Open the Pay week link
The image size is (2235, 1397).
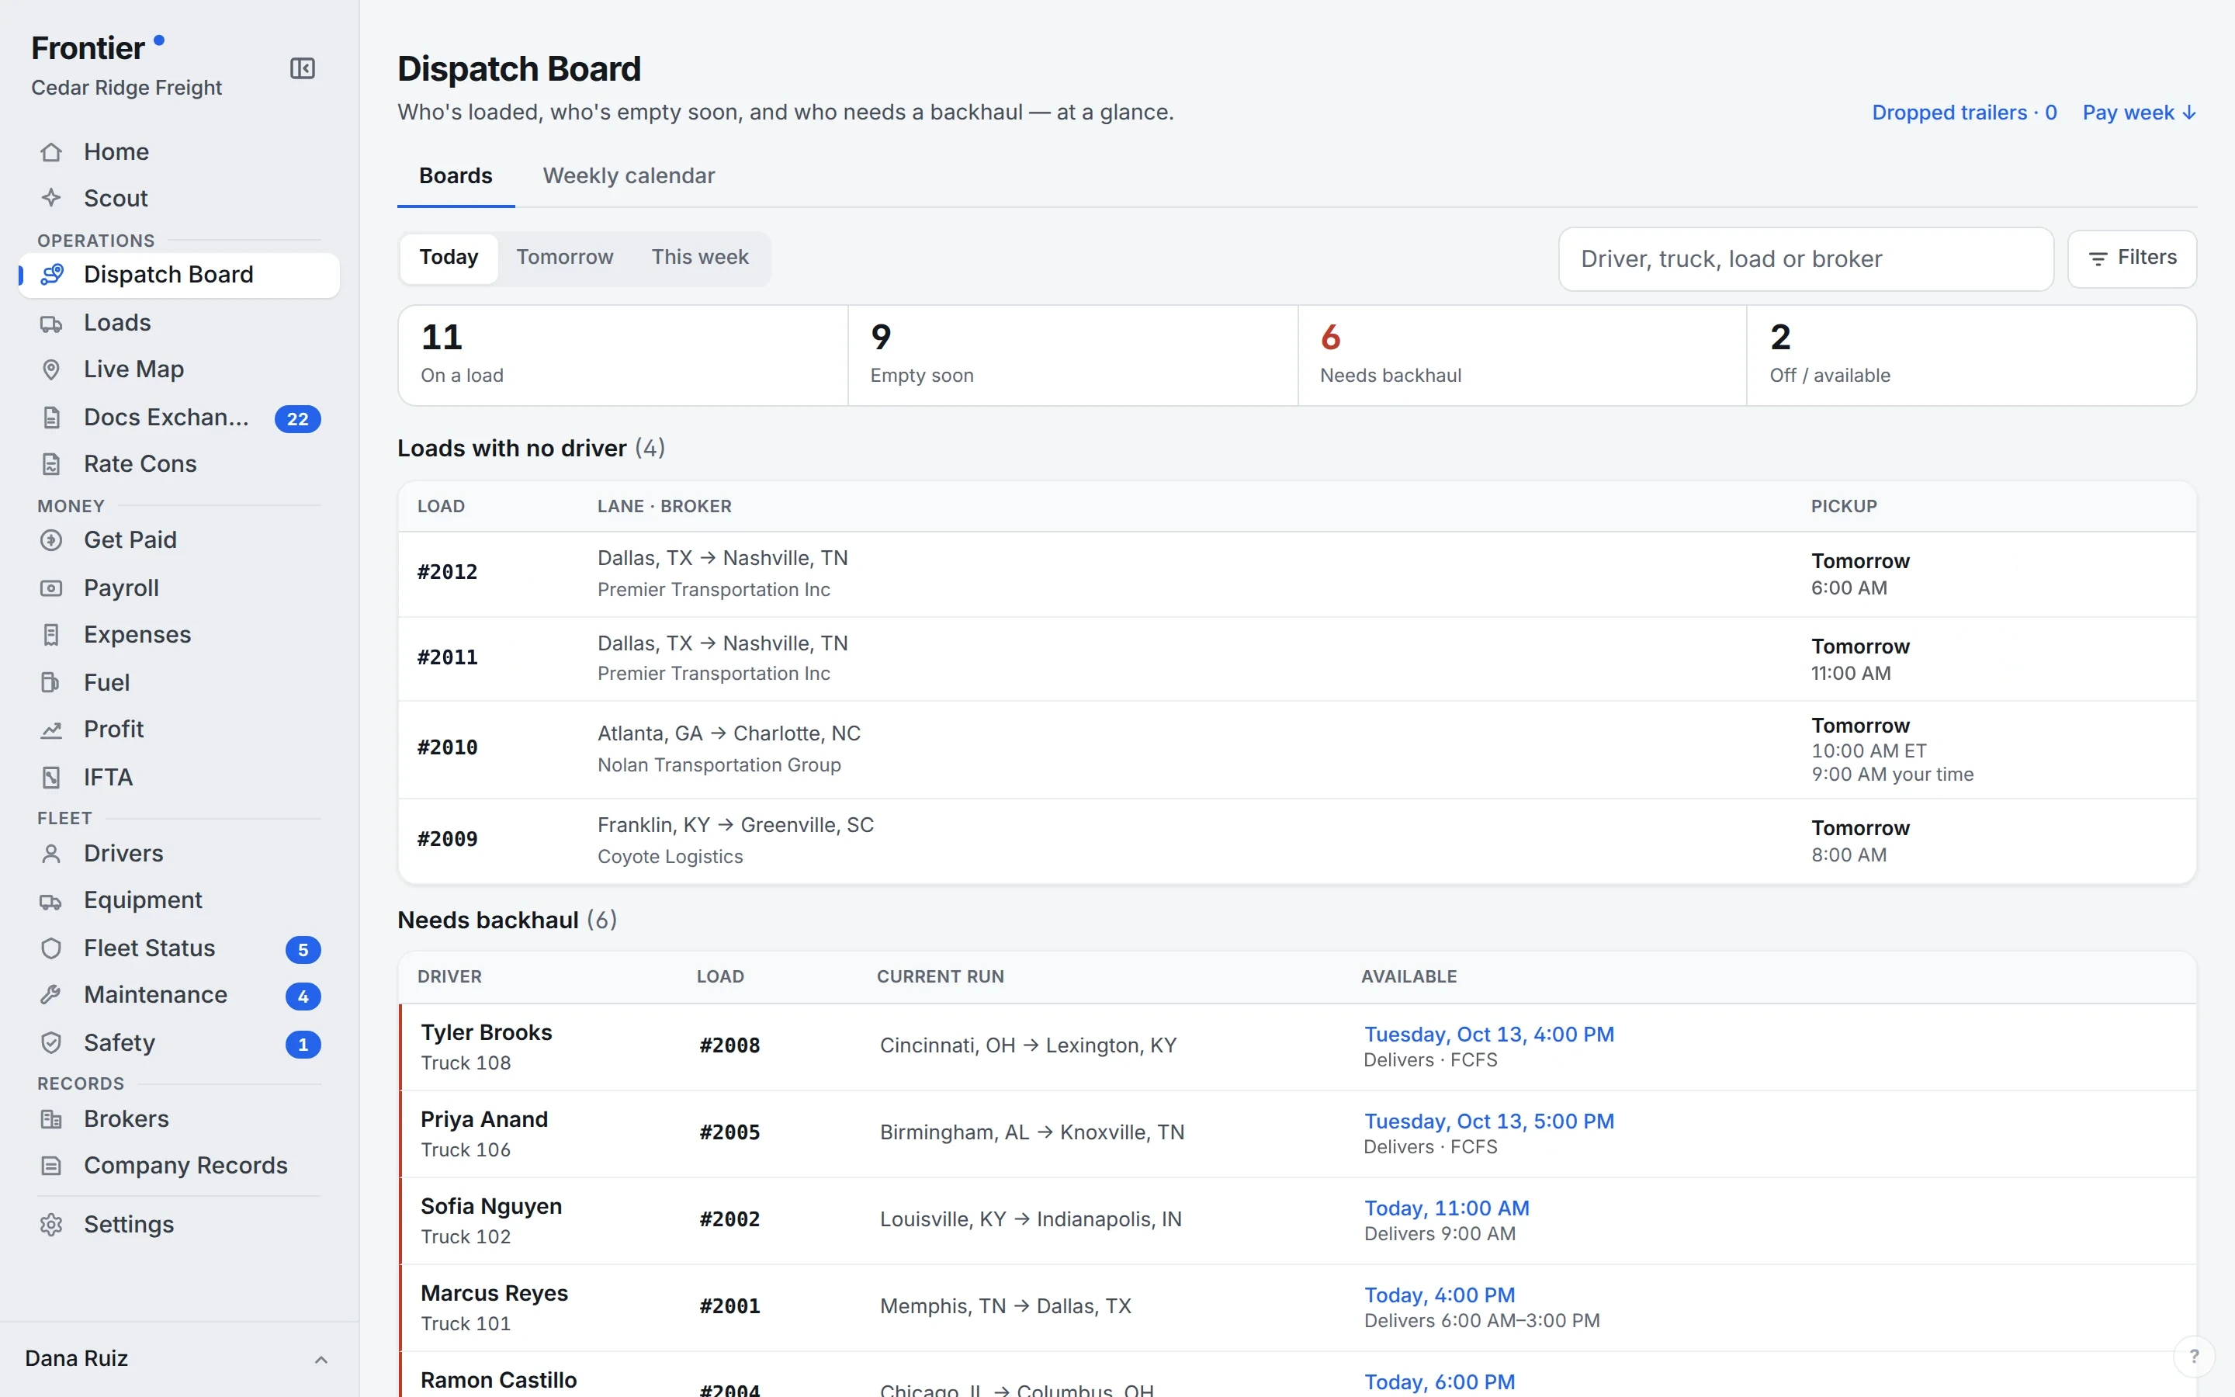[x=2139, y=113]
